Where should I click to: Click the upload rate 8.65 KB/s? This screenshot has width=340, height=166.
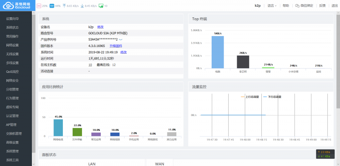tap(73, 6)
